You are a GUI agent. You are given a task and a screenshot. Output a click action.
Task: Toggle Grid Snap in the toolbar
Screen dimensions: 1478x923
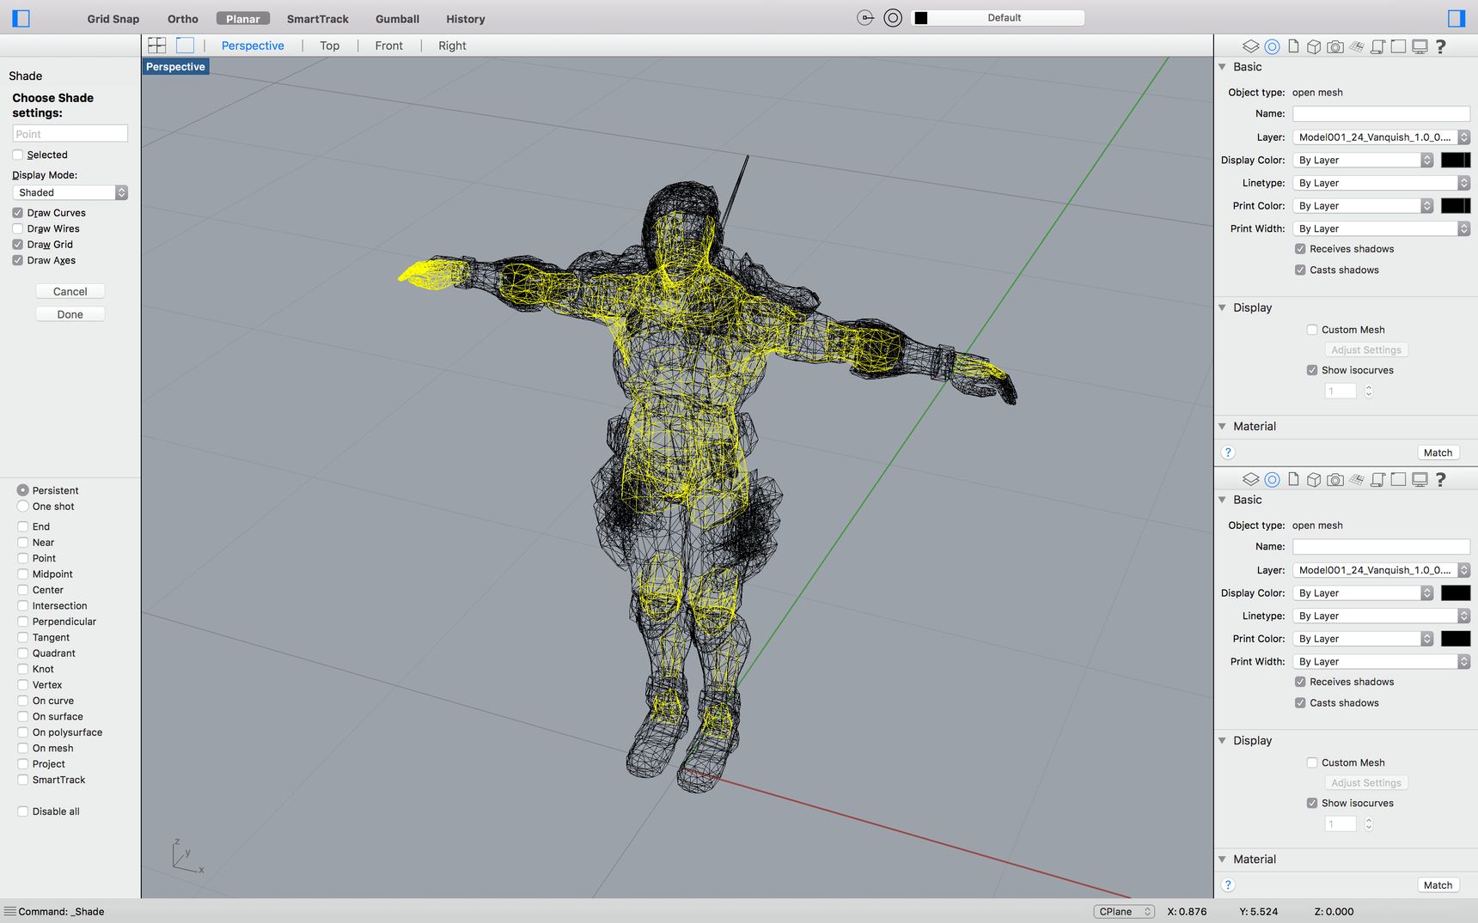pyautogui.click(x=113, y=19)
